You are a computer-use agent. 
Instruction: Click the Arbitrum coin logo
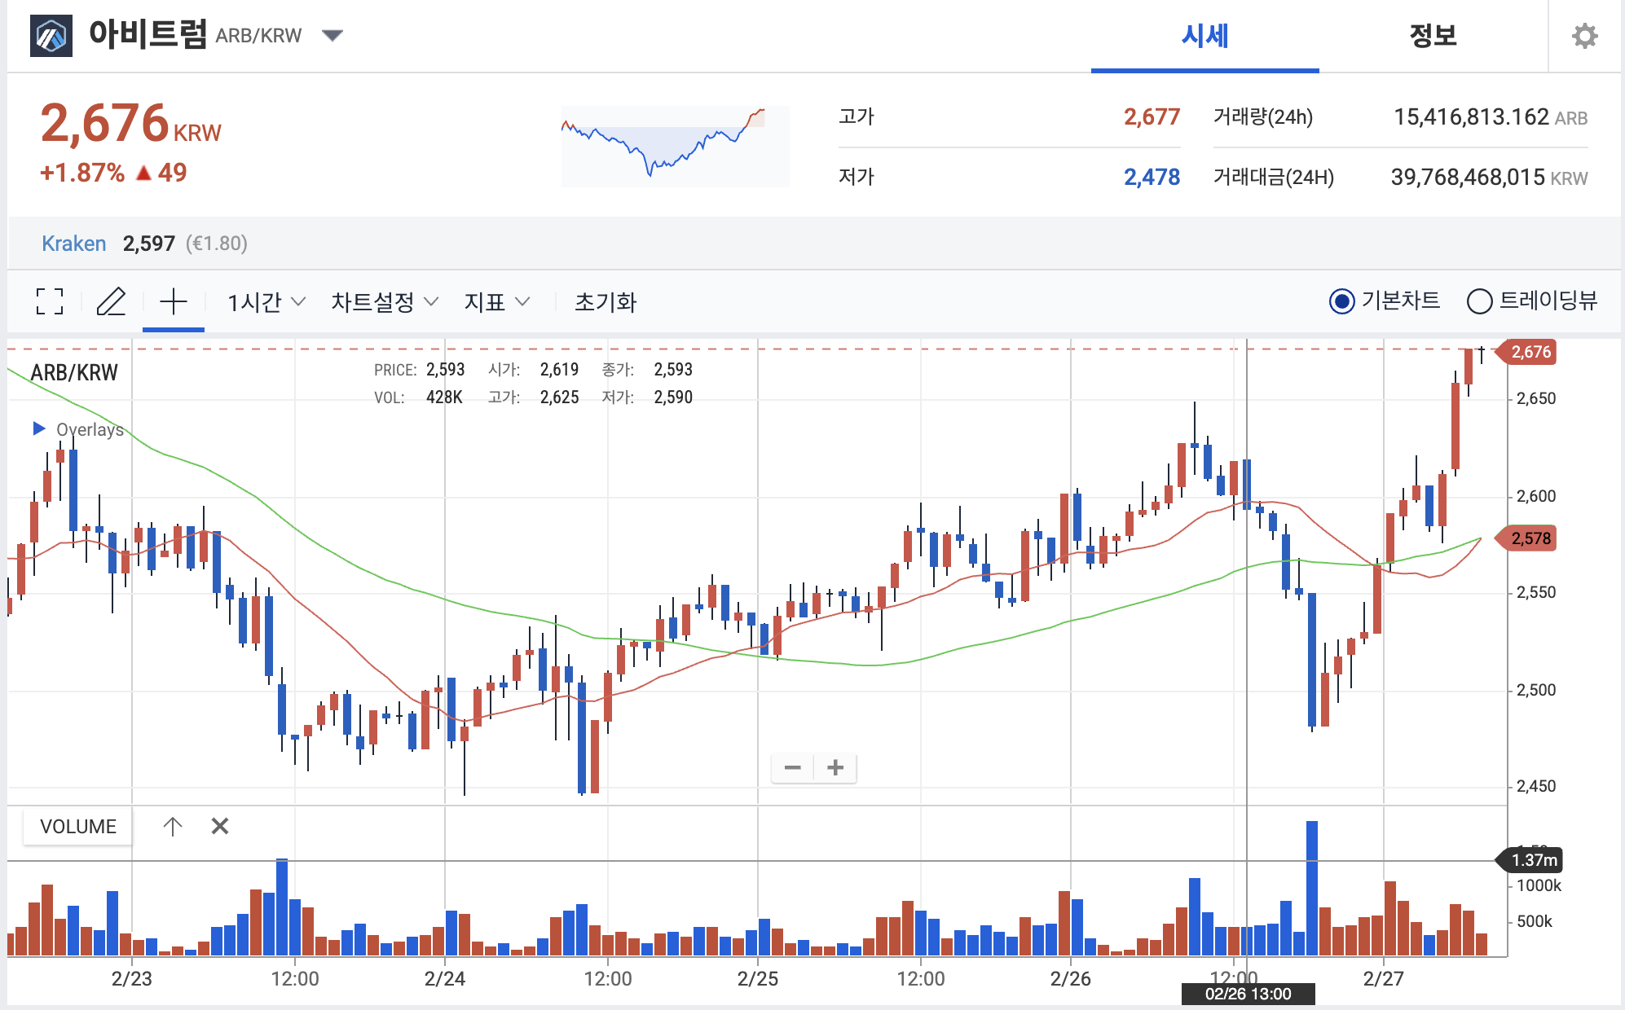pyautogui.click(x=51, y=36)
